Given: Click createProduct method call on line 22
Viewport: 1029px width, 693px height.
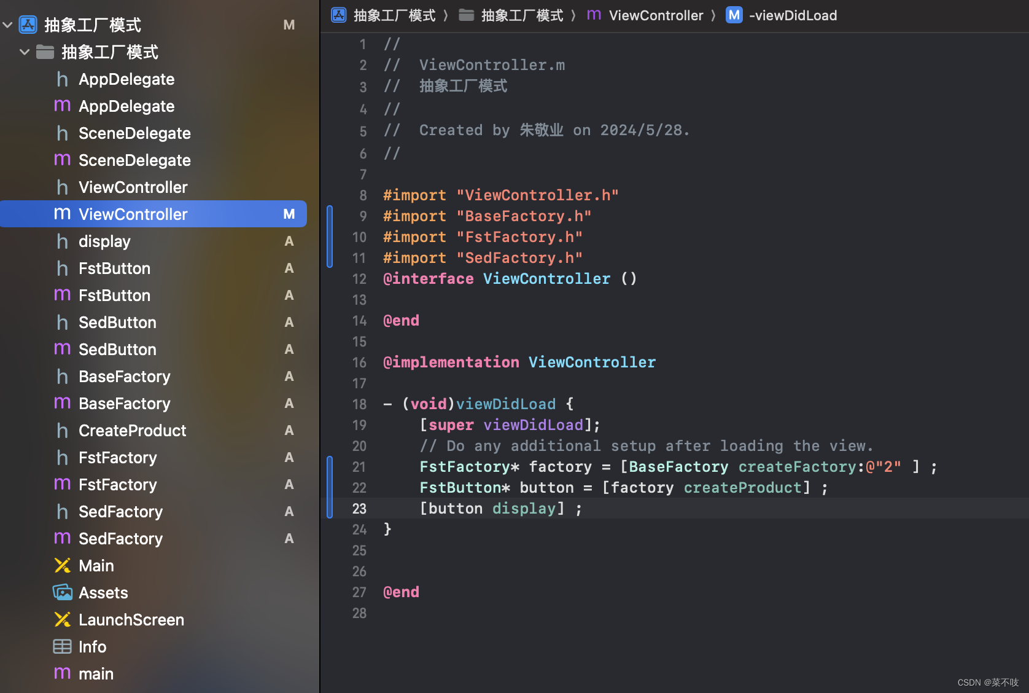Looking at the screenshot, I should click(x=742, y=488).
